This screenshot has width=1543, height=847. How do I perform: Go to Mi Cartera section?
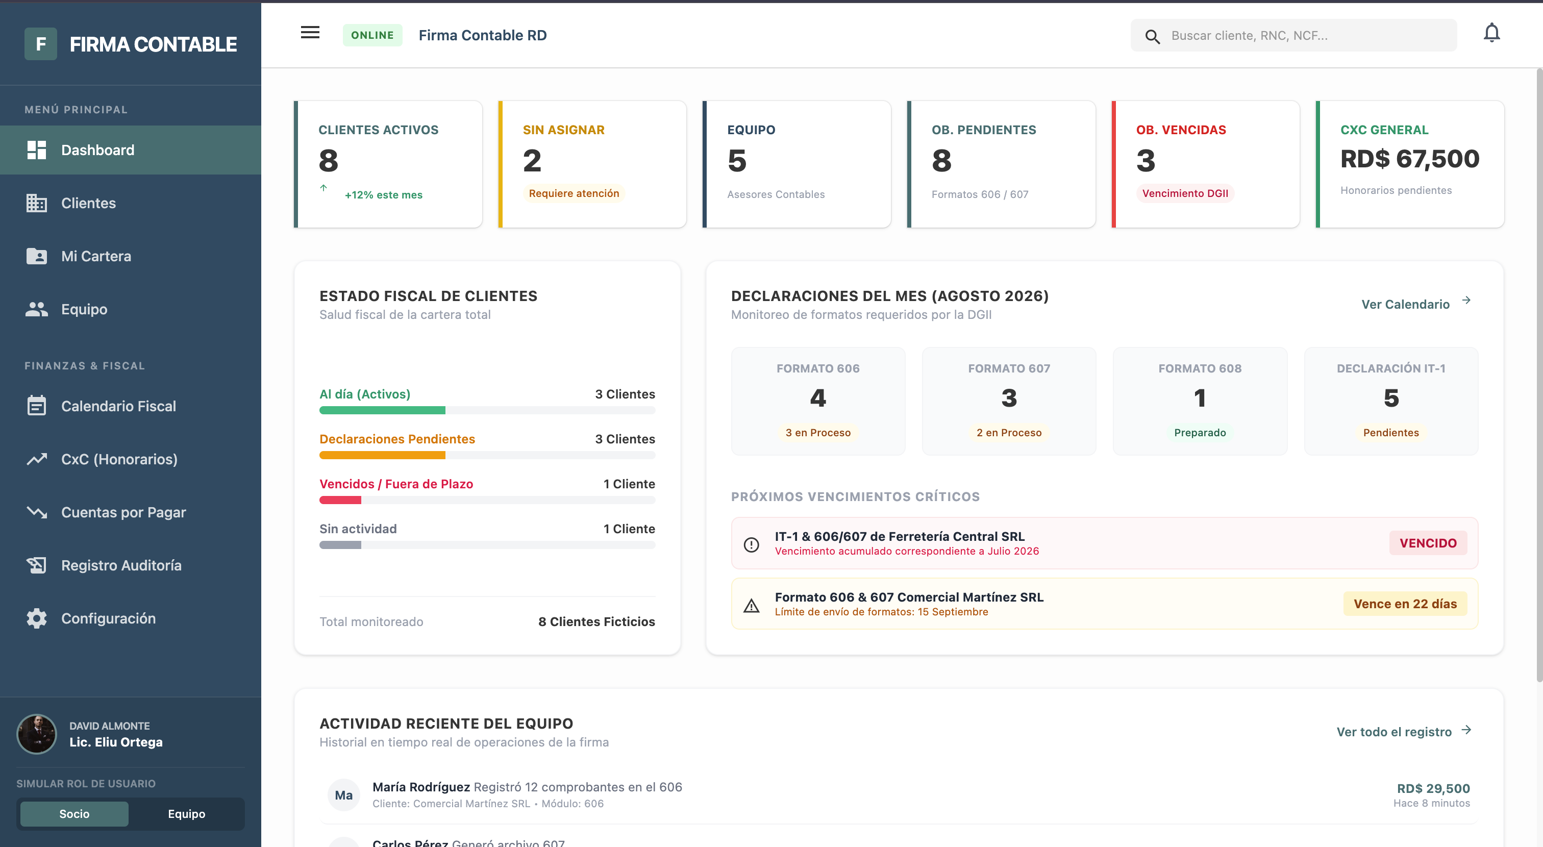131,256
